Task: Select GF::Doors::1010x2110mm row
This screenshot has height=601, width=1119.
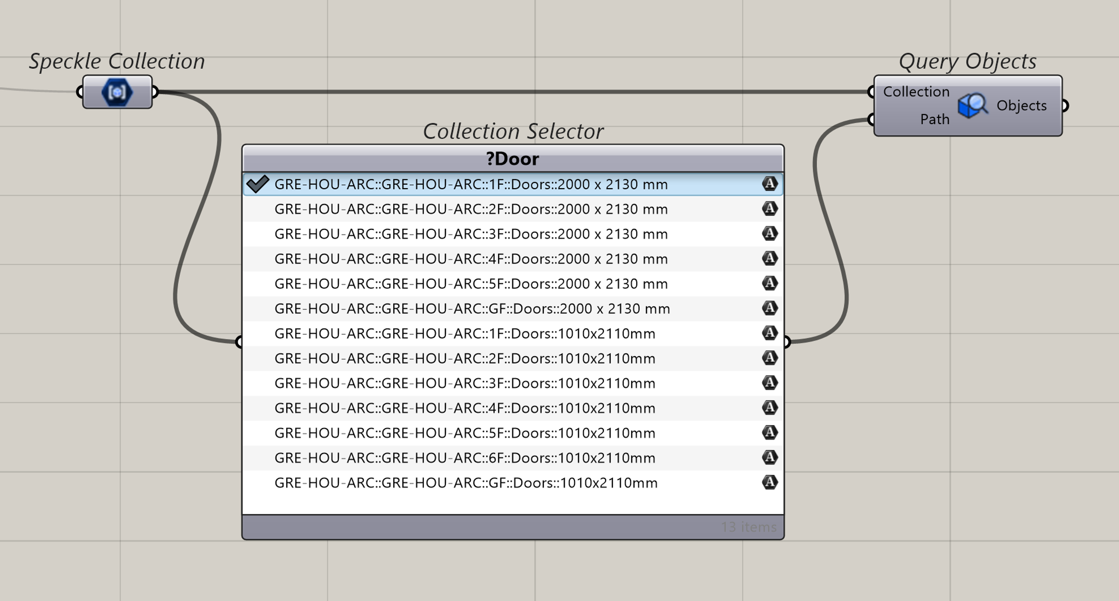Action: coord(513,482)
